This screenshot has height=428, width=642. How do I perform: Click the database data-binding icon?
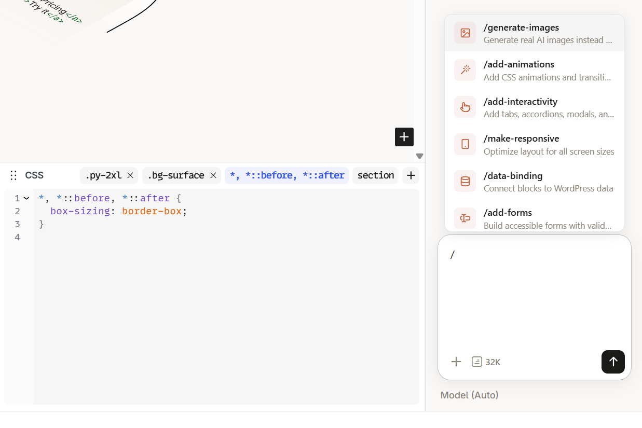pyautogui.click(x=465, y=182)
